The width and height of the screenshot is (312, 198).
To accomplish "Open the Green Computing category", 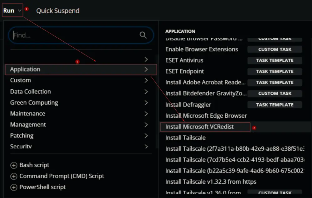I will 34,103.
